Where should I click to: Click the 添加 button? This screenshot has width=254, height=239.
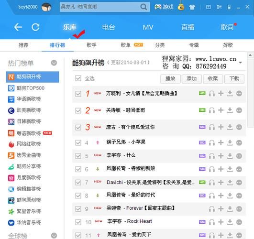tap(192, 79)
